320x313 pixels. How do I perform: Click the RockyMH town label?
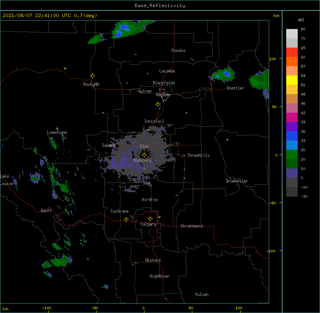click(x=91, y=84)
